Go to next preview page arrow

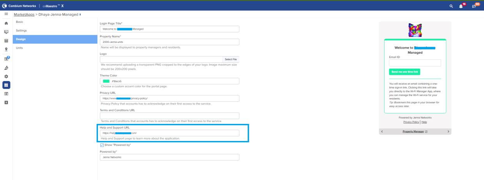click(x=449, y=132)
